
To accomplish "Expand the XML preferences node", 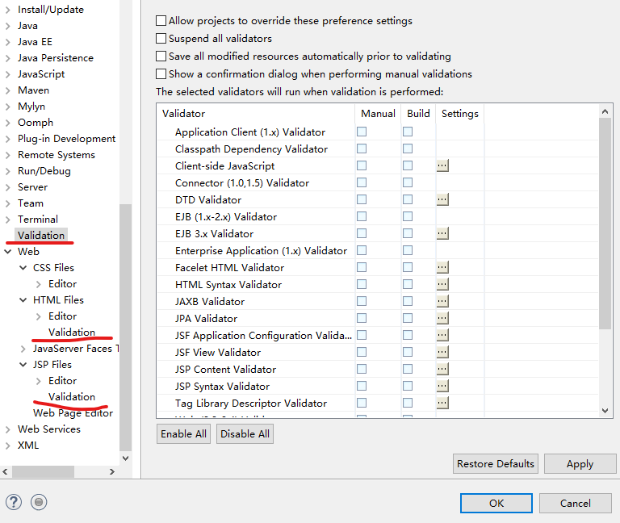I will click(8, 446).
